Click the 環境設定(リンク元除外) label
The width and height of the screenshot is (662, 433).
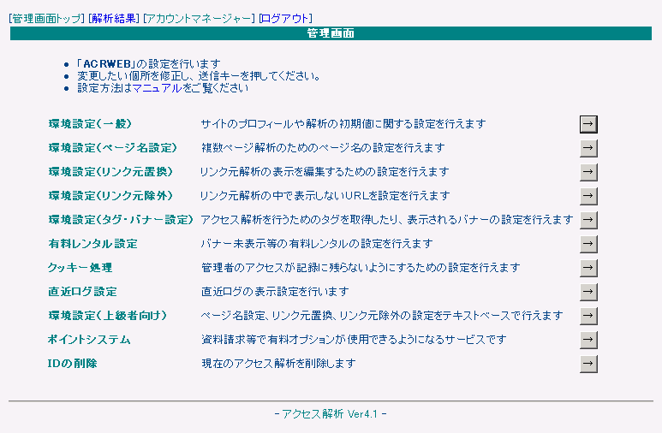(x=110, y=196)
